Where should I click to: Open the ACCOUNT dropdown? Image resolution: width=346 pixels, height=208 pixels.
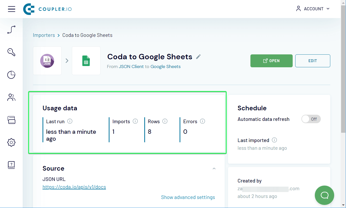click(313, 9)
